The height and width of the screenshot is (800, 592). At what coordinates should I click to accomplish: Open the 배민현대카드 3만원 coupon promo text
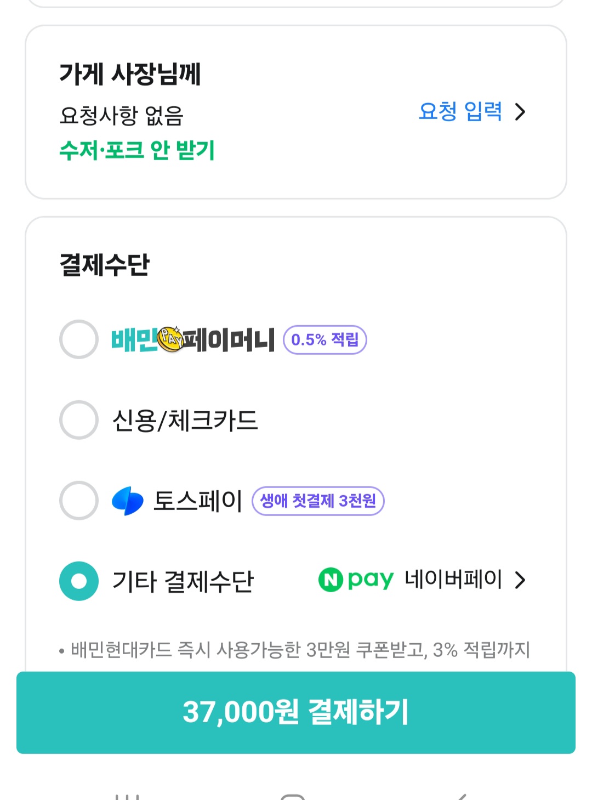pos(300,650)
